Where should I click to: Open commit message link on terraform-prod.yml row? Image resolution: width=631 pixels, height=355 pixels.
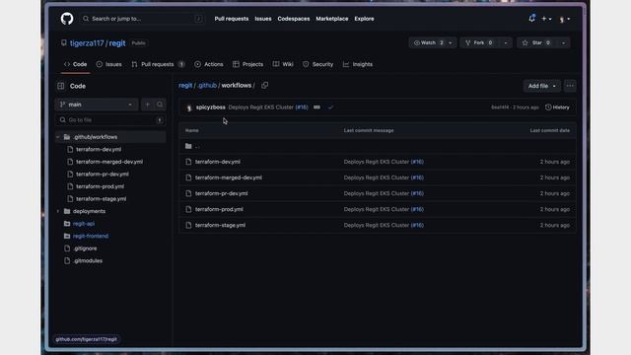(x=377, y=209)
